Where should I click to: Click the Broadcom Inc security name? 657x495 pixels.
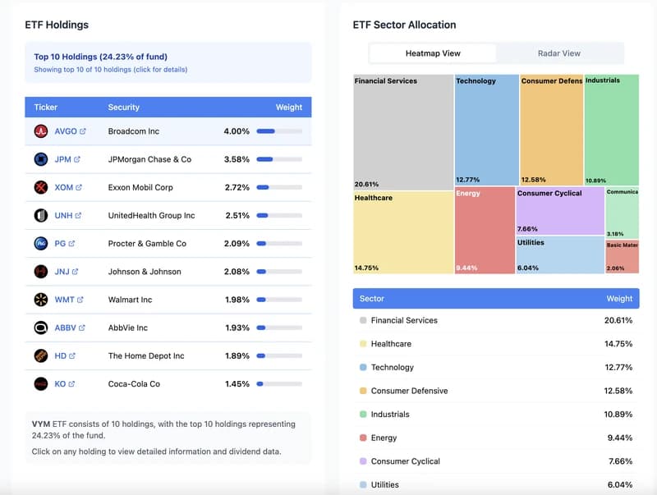(134, 131)
